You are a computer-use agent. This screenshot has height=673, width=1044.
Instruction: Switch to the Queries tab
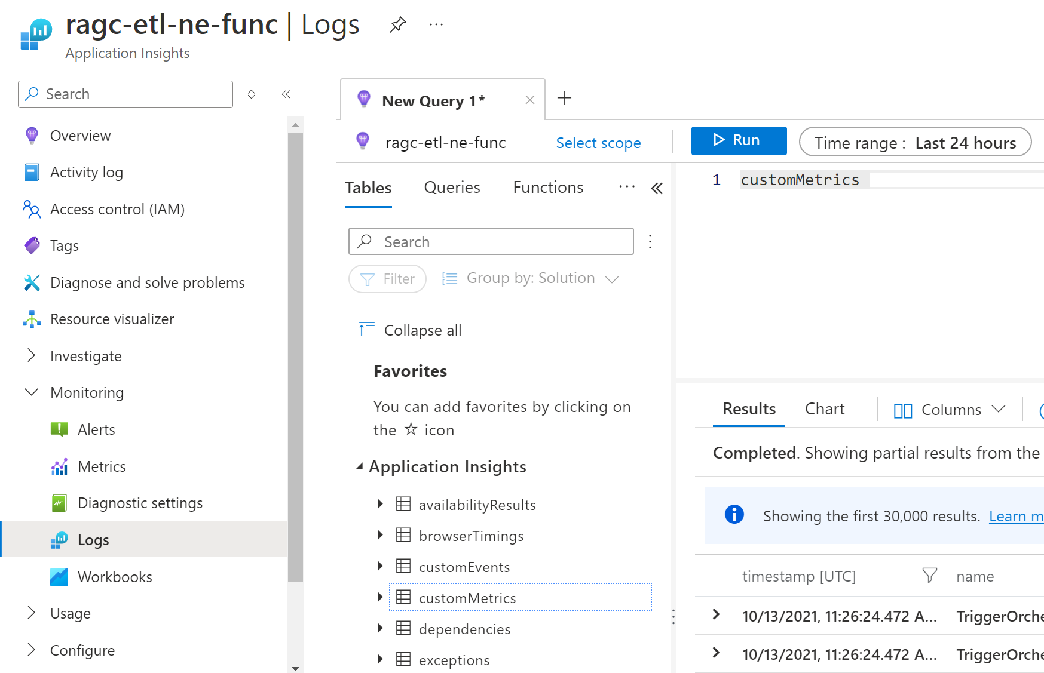(x=452, y=187)
